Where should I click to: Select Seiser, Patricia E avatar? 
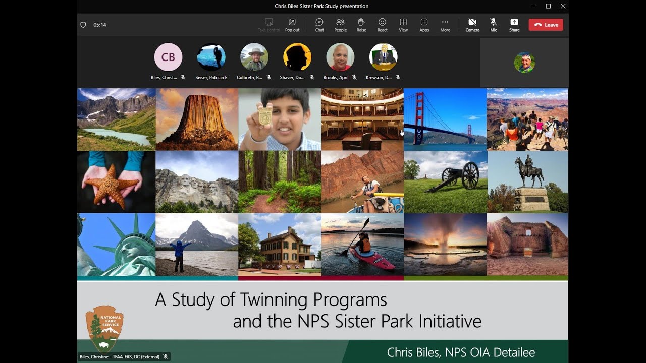(x=211, y=57)
